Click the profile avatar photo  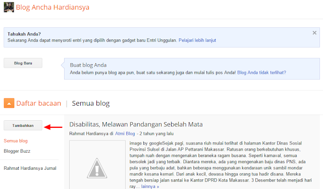[9, 7]
